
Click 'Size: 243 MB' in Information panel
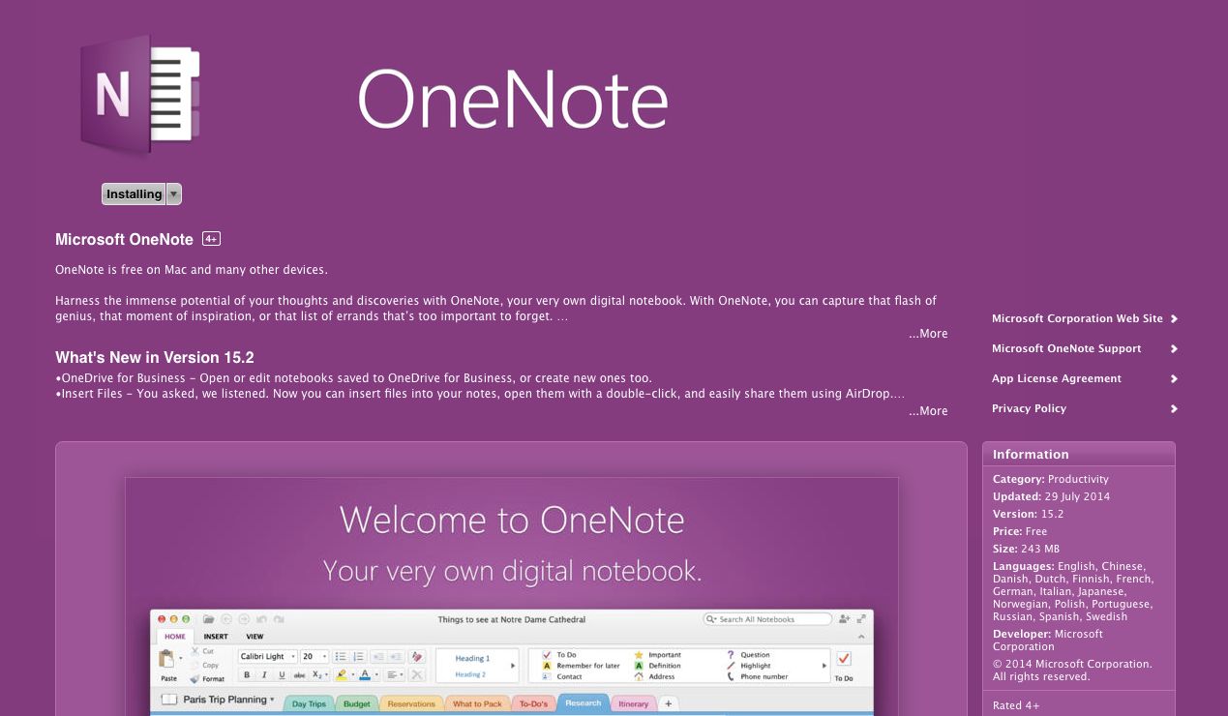click(1026, 549)
